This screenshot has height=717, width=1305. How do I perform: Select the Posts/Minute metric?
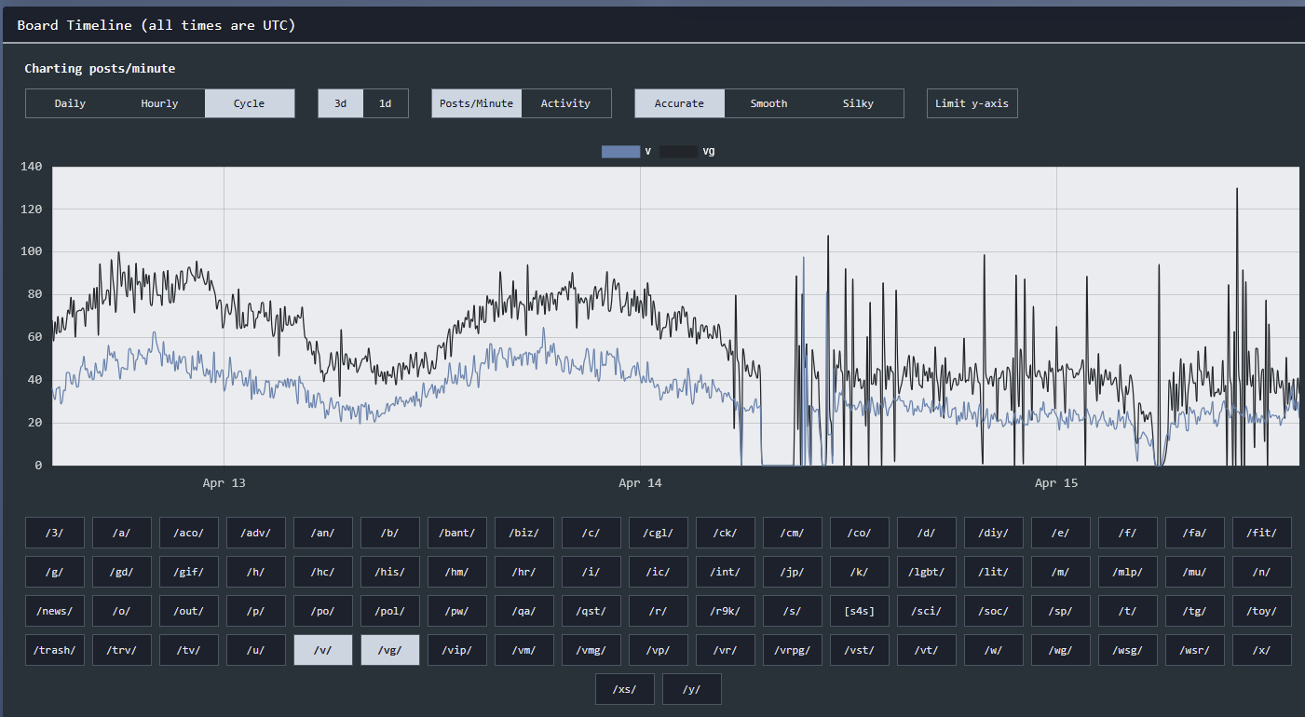477,103
